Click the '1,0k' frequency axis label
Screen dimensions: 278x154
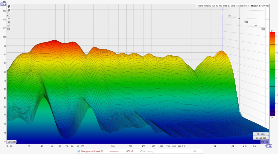[x=184, y=146]
